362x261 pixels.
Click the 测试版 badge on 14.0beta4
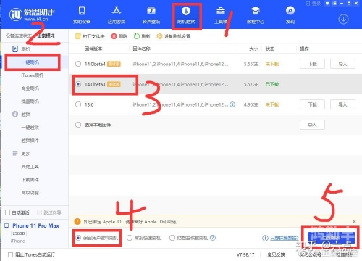[x=114, y=64]
